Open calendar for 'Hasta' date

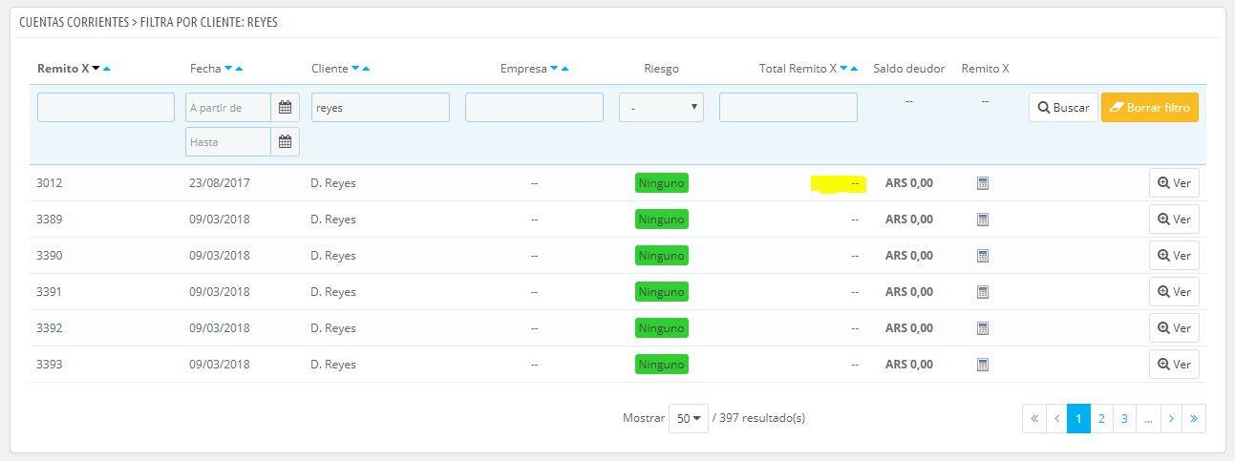285,142
